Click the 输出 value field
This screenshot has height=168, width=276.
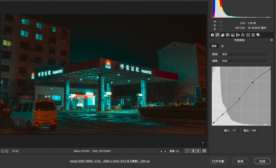(255, 130)
